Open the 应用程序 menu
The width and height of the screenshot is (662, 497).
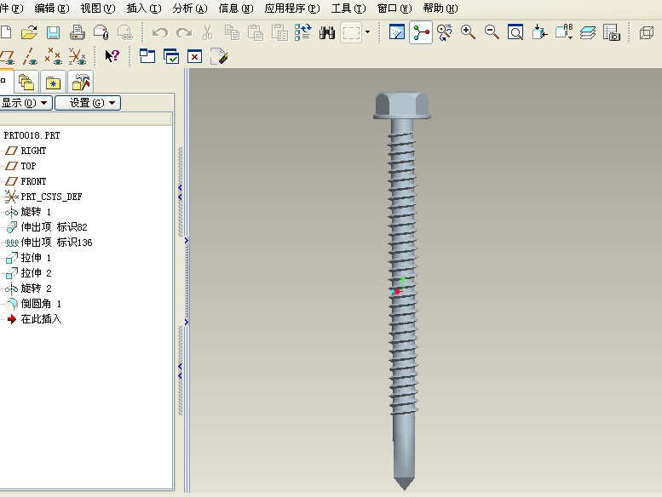coord(291,9)
